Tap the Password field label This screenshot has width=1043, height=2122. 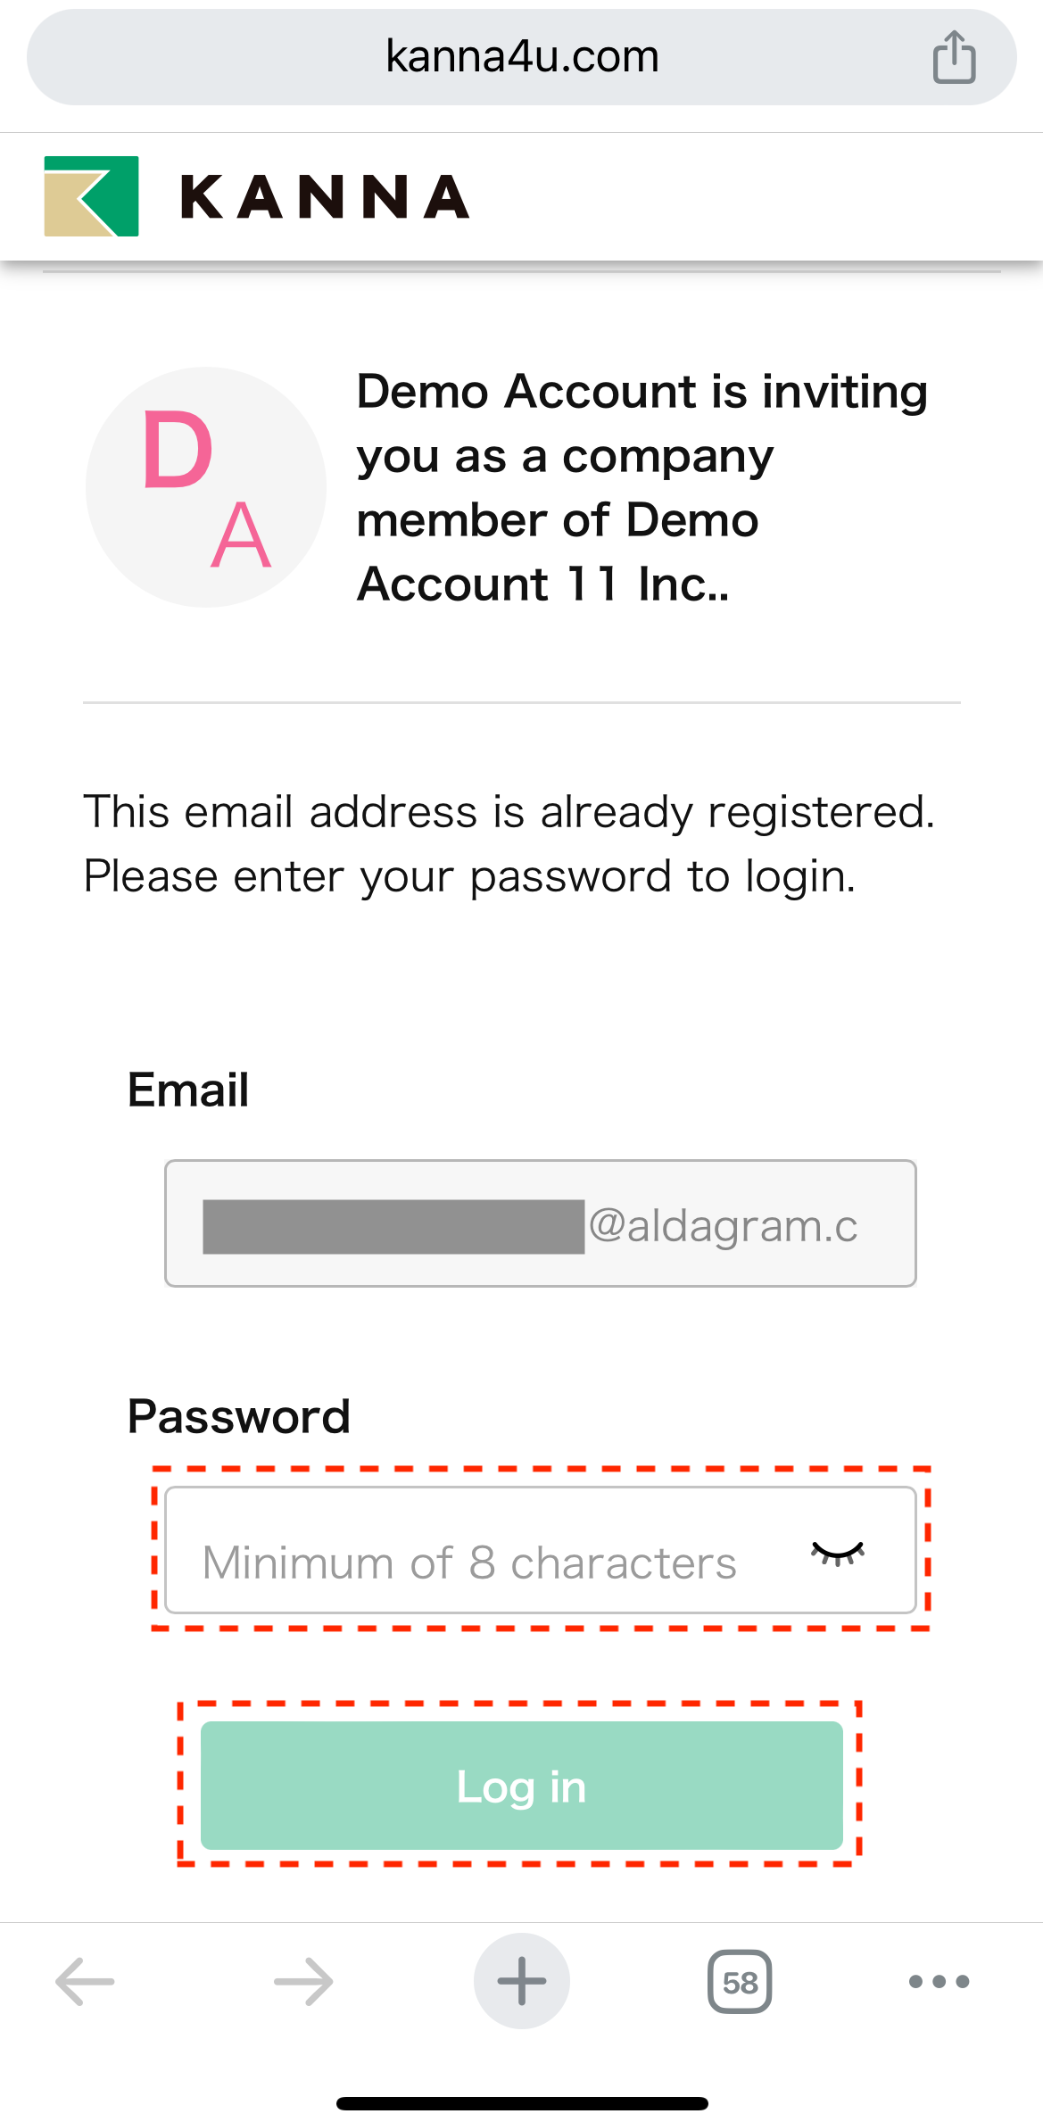tap(238, 1415)
